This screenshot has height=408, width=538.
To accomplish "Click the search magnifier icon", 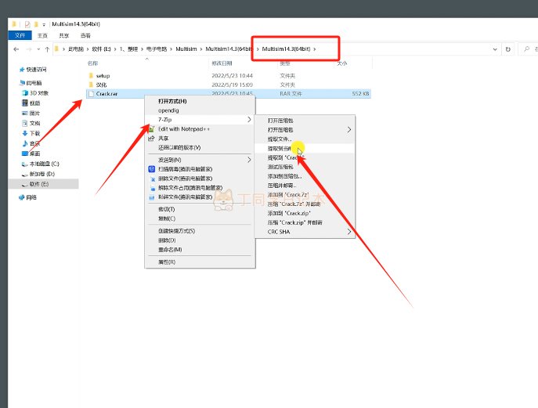I will [x=527, y=49].
